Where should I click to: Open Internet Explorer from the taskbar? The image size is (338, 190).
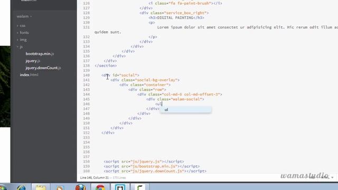[x=21, y=187]
